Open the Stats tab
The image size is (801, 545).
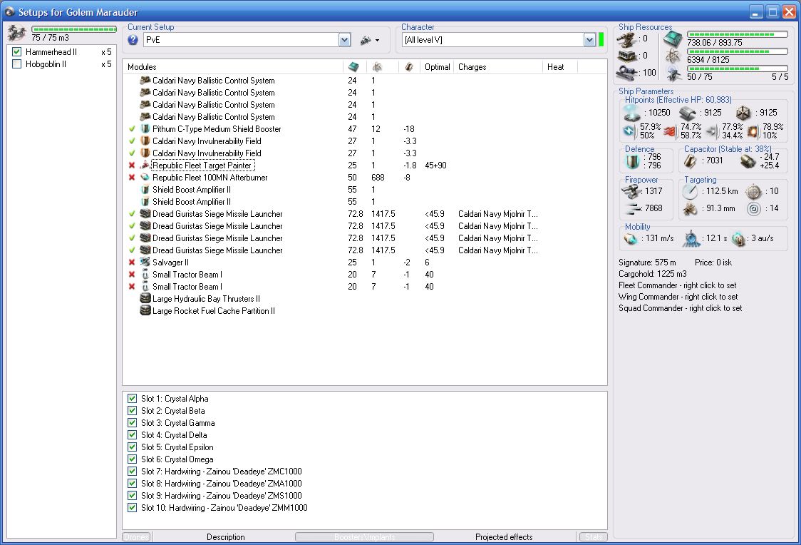[x=593, y=537]
